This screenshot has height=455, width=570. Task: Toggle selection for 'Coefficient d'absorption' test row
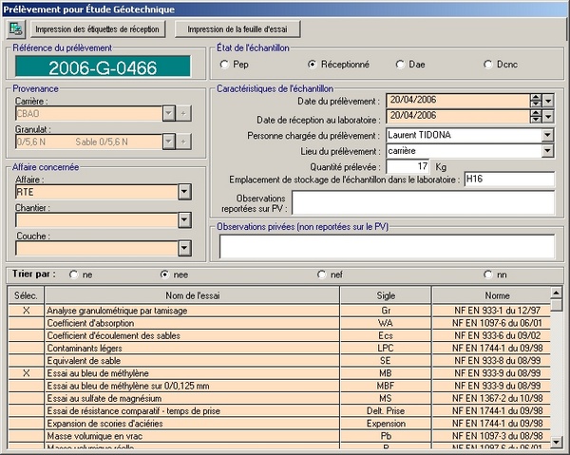click(26, 323)
